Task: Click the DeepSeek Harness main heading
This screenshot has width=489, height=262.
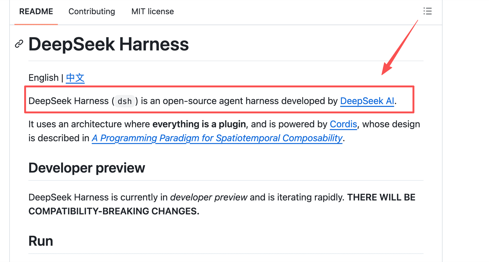Action: [108, 44]
